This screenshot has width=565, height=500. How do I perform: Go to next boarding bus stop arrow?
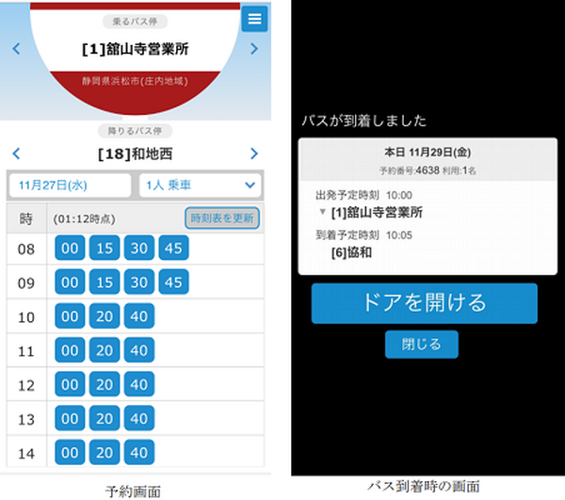(254, 49)
